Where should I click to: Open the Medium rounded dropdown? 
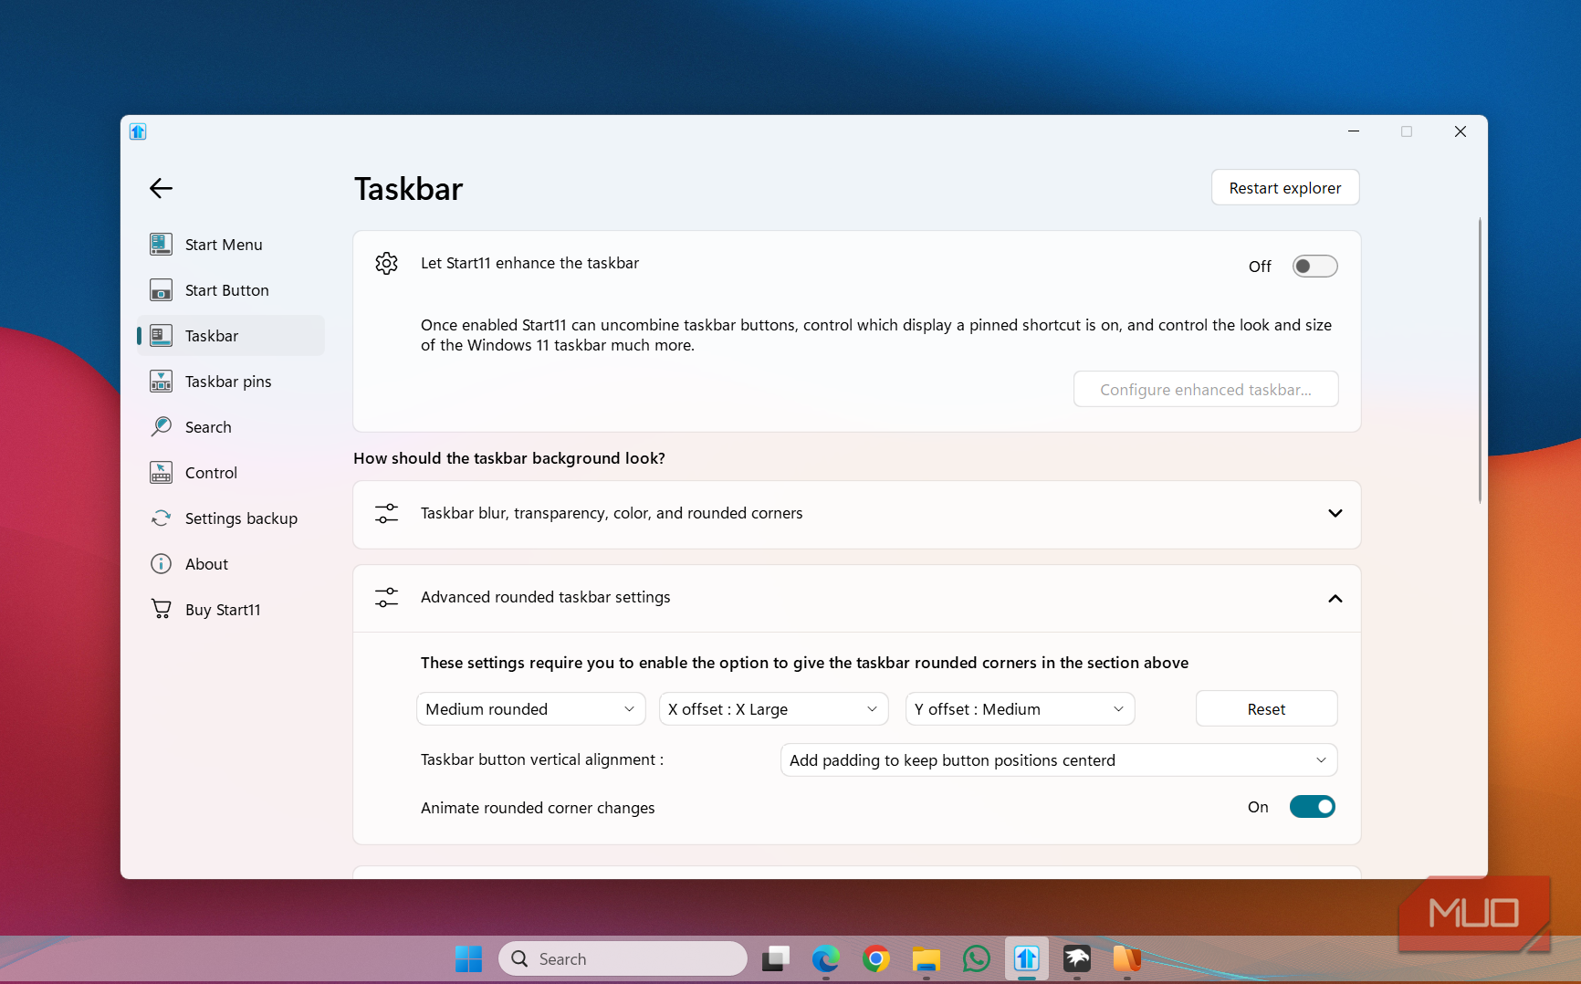(530, 709)
